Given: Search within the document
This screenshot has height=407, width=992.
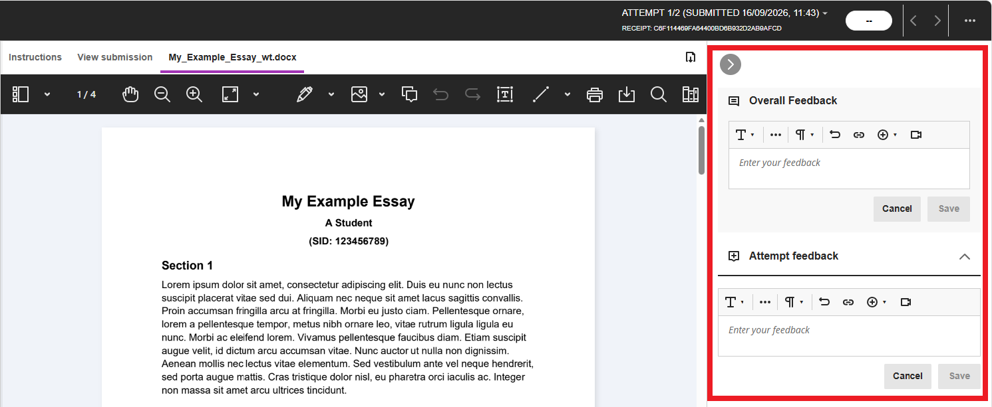Looking at the screenshot, I should click(659, 94).
